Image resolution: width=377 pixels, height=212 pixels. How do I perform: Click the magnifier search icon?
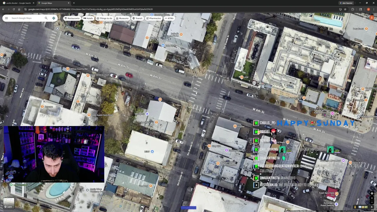coord(46,18)
